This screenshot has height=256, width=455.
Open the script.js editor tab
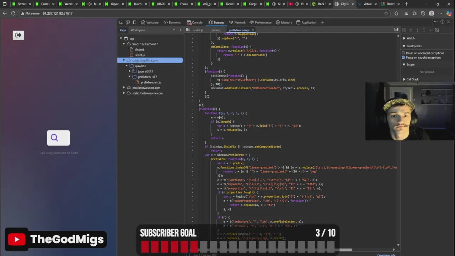pos(198,30)
